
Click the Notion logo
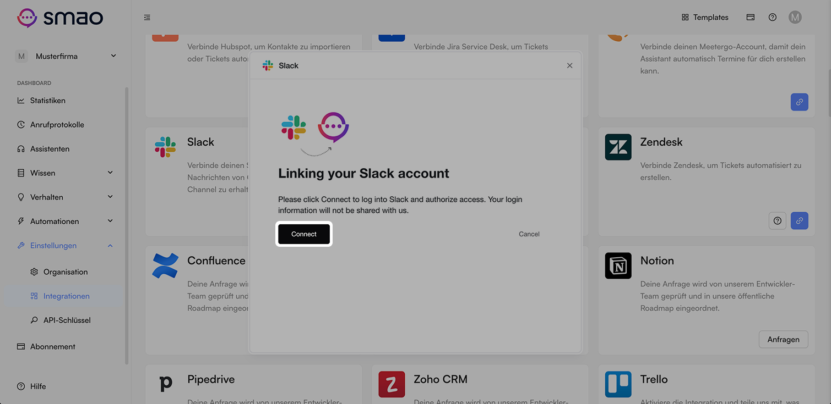tap(618, 266)
